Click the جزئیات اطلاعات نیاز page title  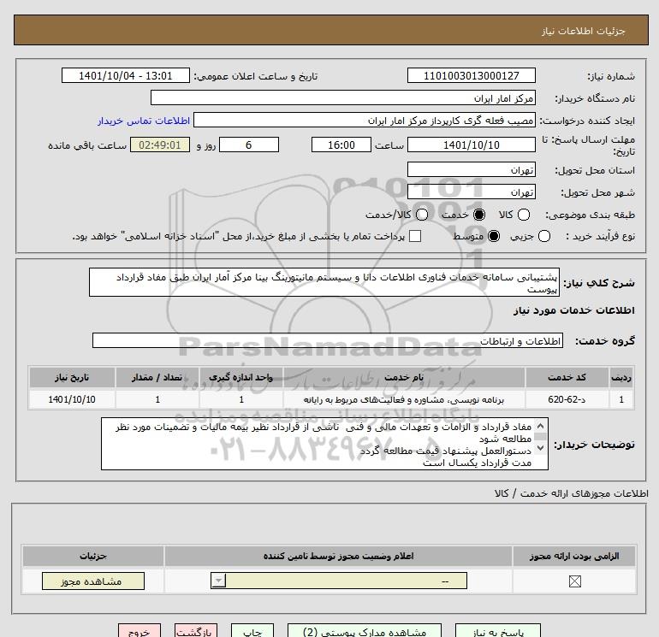click(584, 31)
